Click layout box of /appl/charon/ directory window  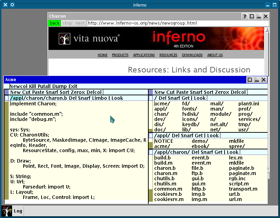click(151, 152)
